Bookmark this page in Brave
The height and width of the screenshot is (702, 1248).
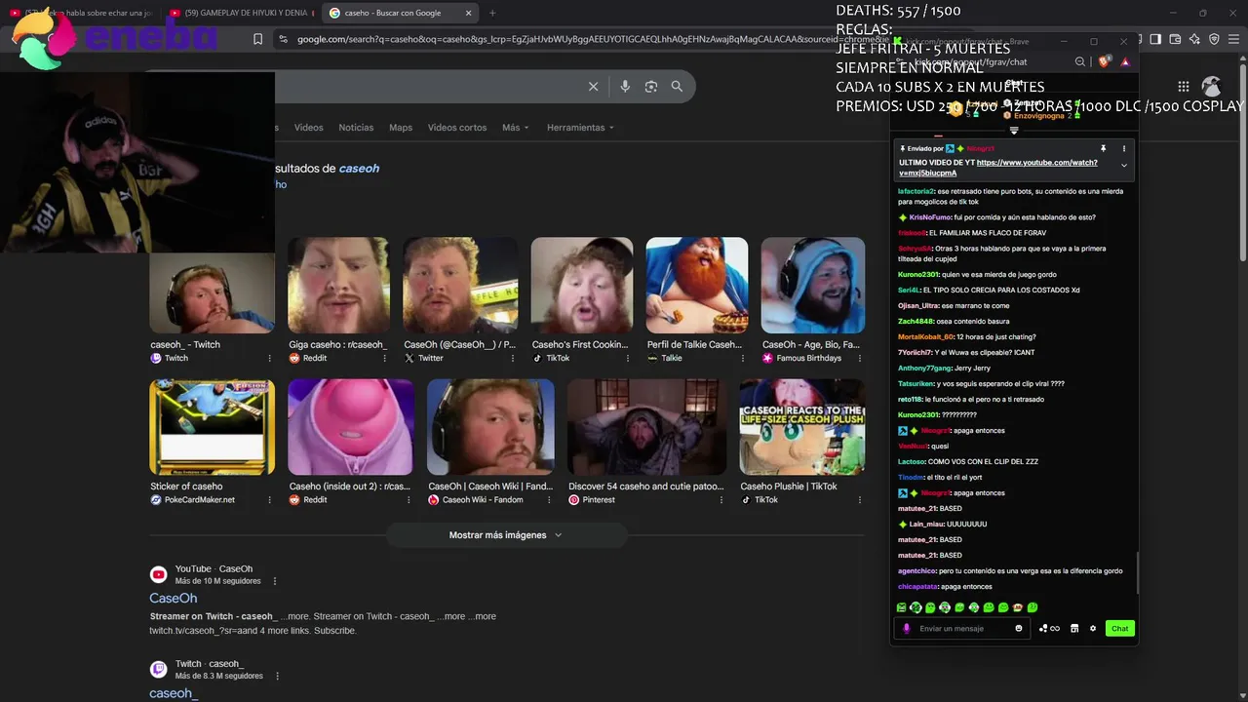(x=257, y=39)
